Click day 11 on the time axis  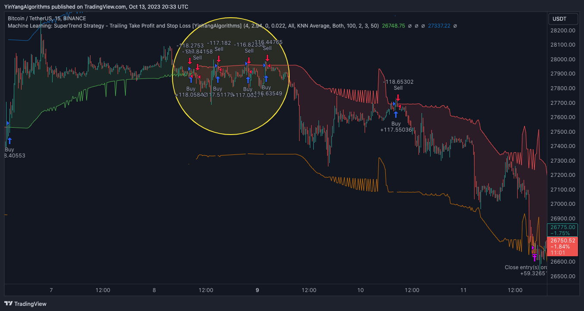[463, 290]
